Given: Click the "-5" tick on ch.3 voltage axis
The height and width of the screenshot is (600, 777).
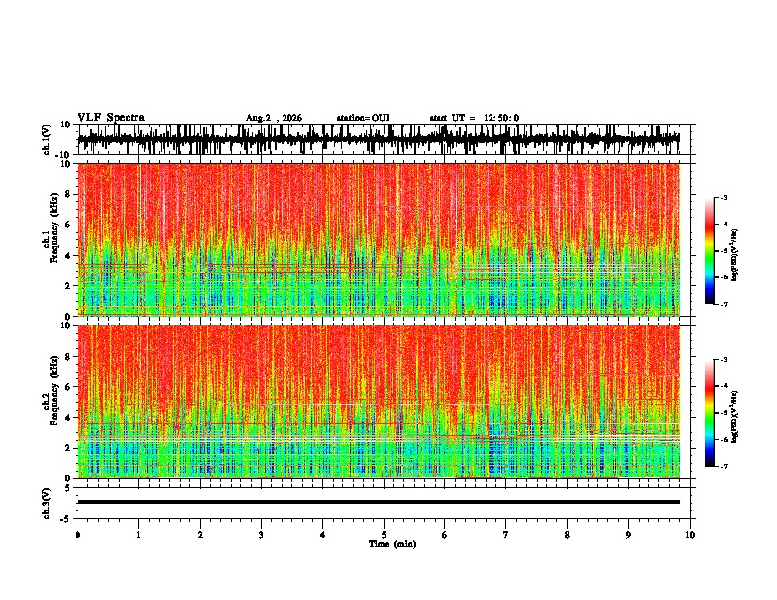Looking at the screenshot, I should tap(67, 519).
